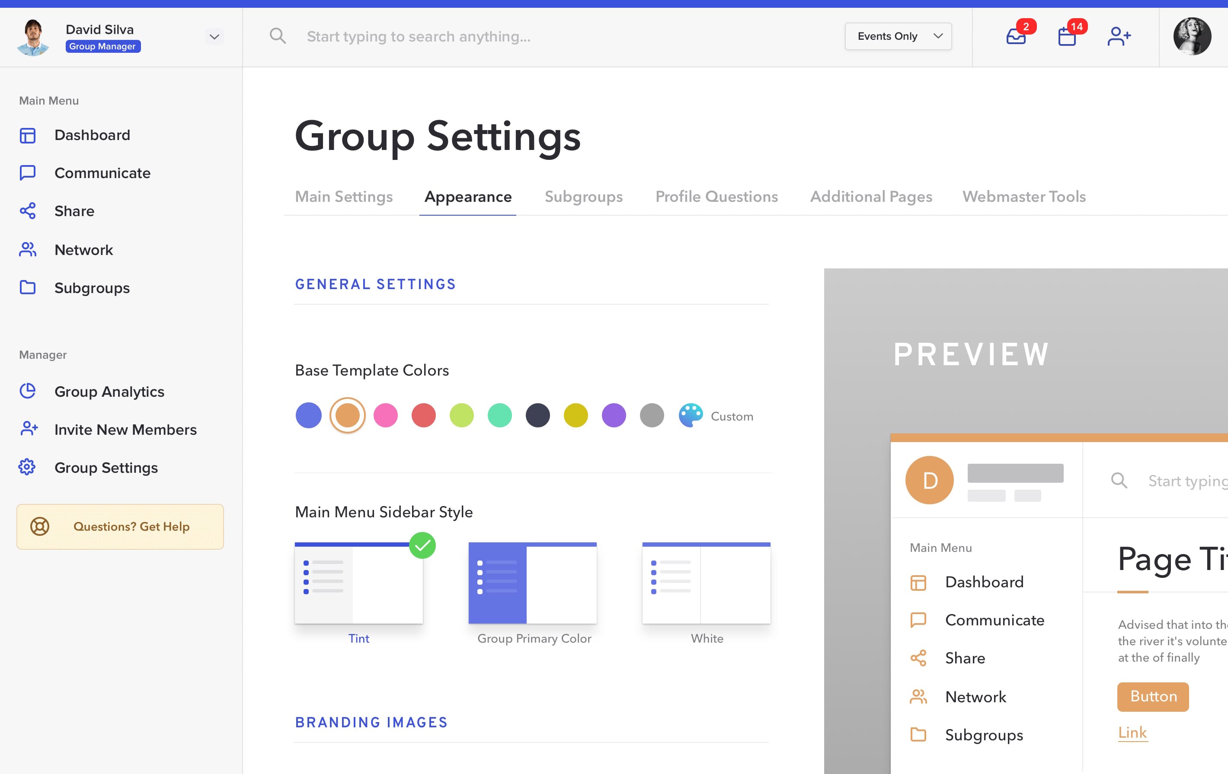This screenshot has height=774, width=1228.
Task: Open the profile avatar at top right
Action: point(1192,37)
